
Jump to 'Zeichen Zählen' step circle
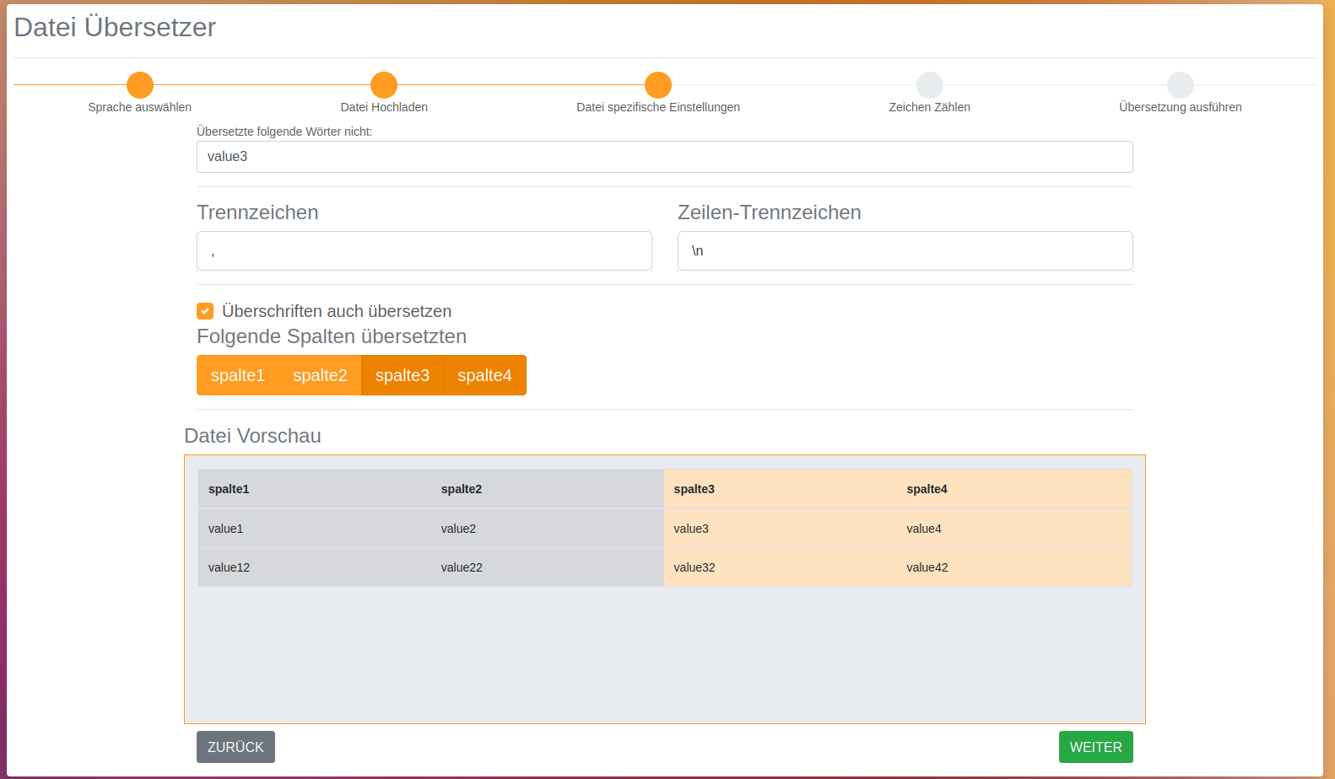click(929, 85)
